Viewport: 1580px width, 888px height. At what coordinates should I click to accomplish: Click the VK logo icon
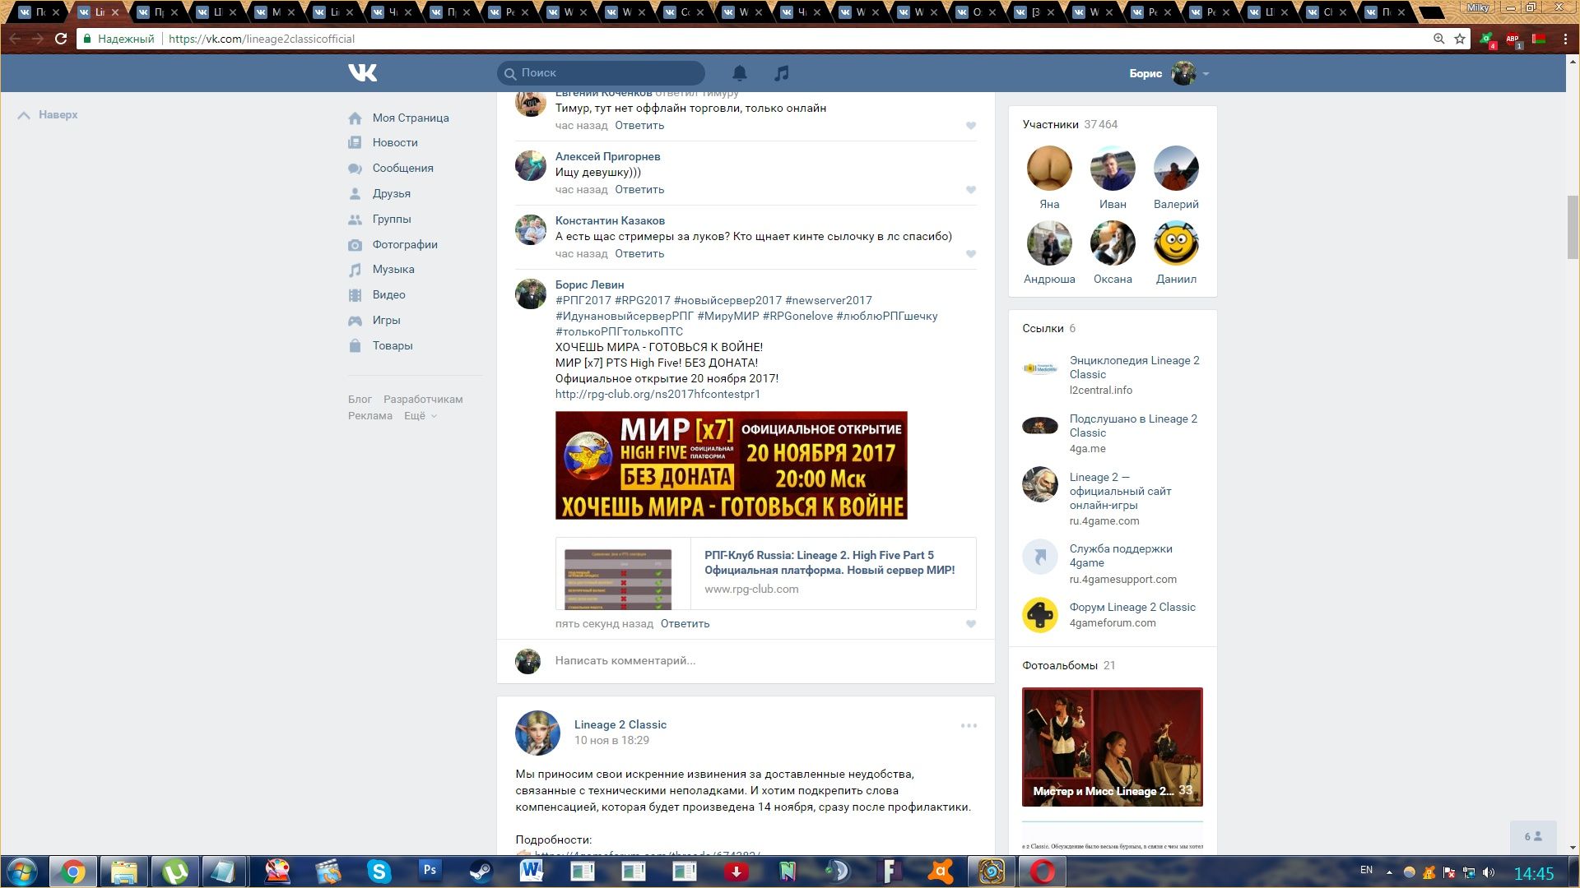(362, 73)
